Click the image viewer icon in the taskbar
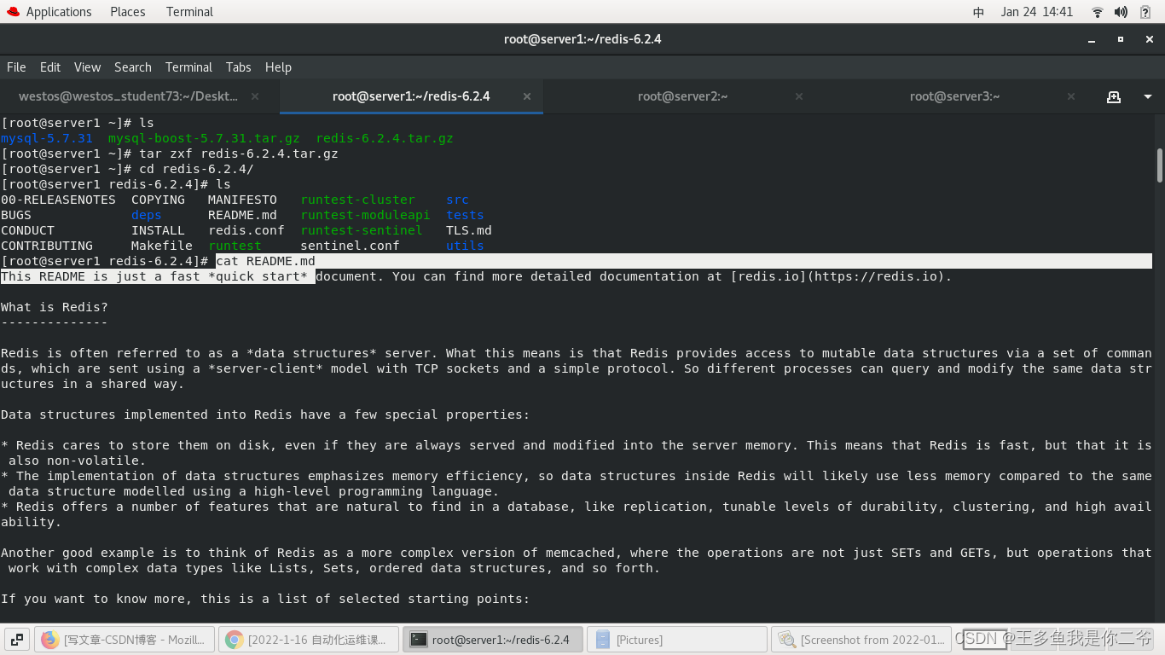 (x=786, y=640)
